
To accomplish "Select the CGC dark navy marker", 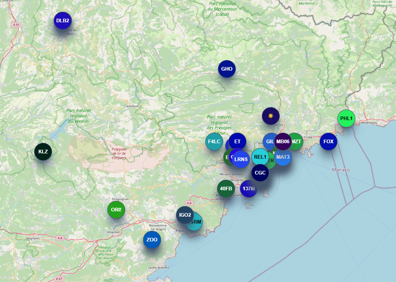I will click(x=260, y=173).
